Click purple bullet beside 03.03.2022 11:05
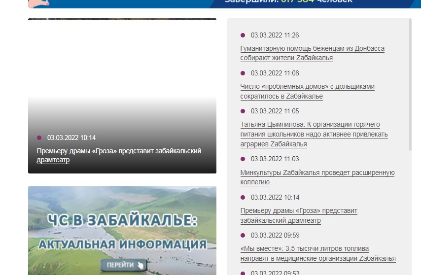Viewport: 421px width, 275px height. [243, 111]
